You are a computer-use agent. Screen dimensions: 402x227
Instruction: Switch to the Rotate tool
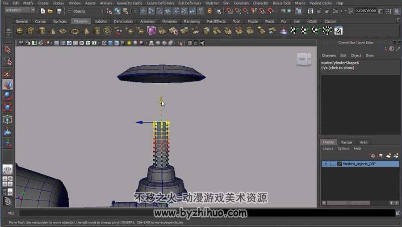pos(8,96)
